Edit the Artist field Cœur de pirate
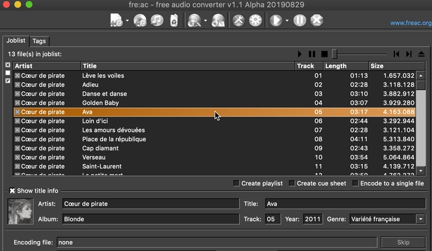This screenshot has height=251, width=432. coord(151,204)
